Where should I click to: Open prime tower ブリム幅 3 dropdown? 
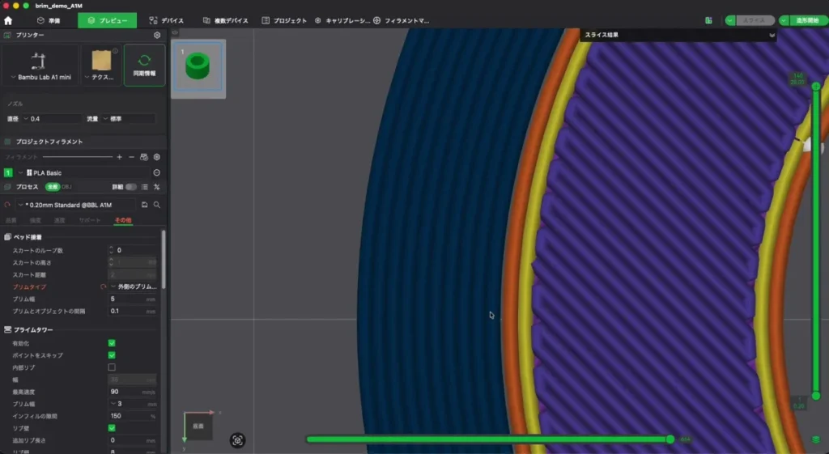[x=133, y=404]
